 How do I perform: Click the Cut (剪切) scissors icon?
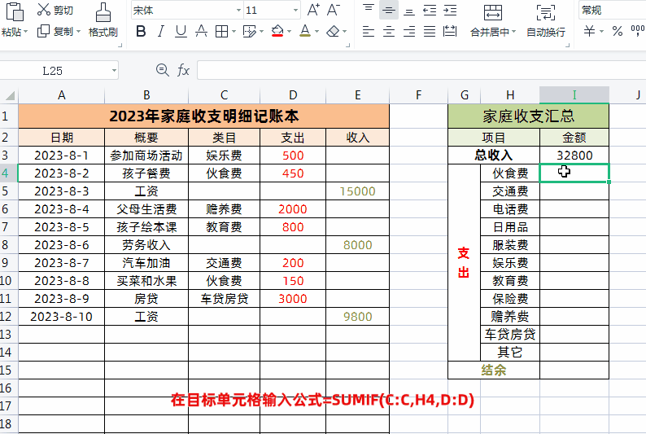[x=43, y=10]
